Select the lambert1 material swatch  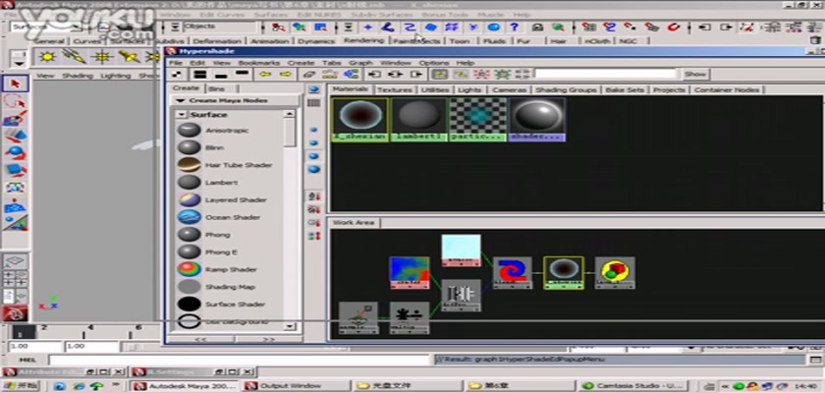point(418,120)
